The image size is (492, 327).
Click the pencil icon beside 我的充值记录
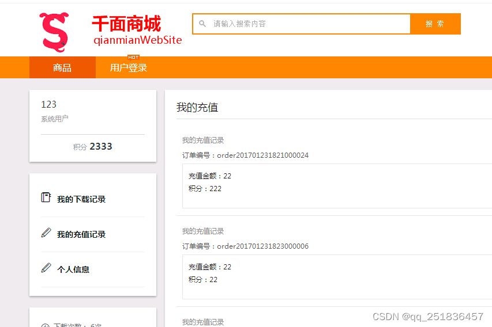pos(46,233)
